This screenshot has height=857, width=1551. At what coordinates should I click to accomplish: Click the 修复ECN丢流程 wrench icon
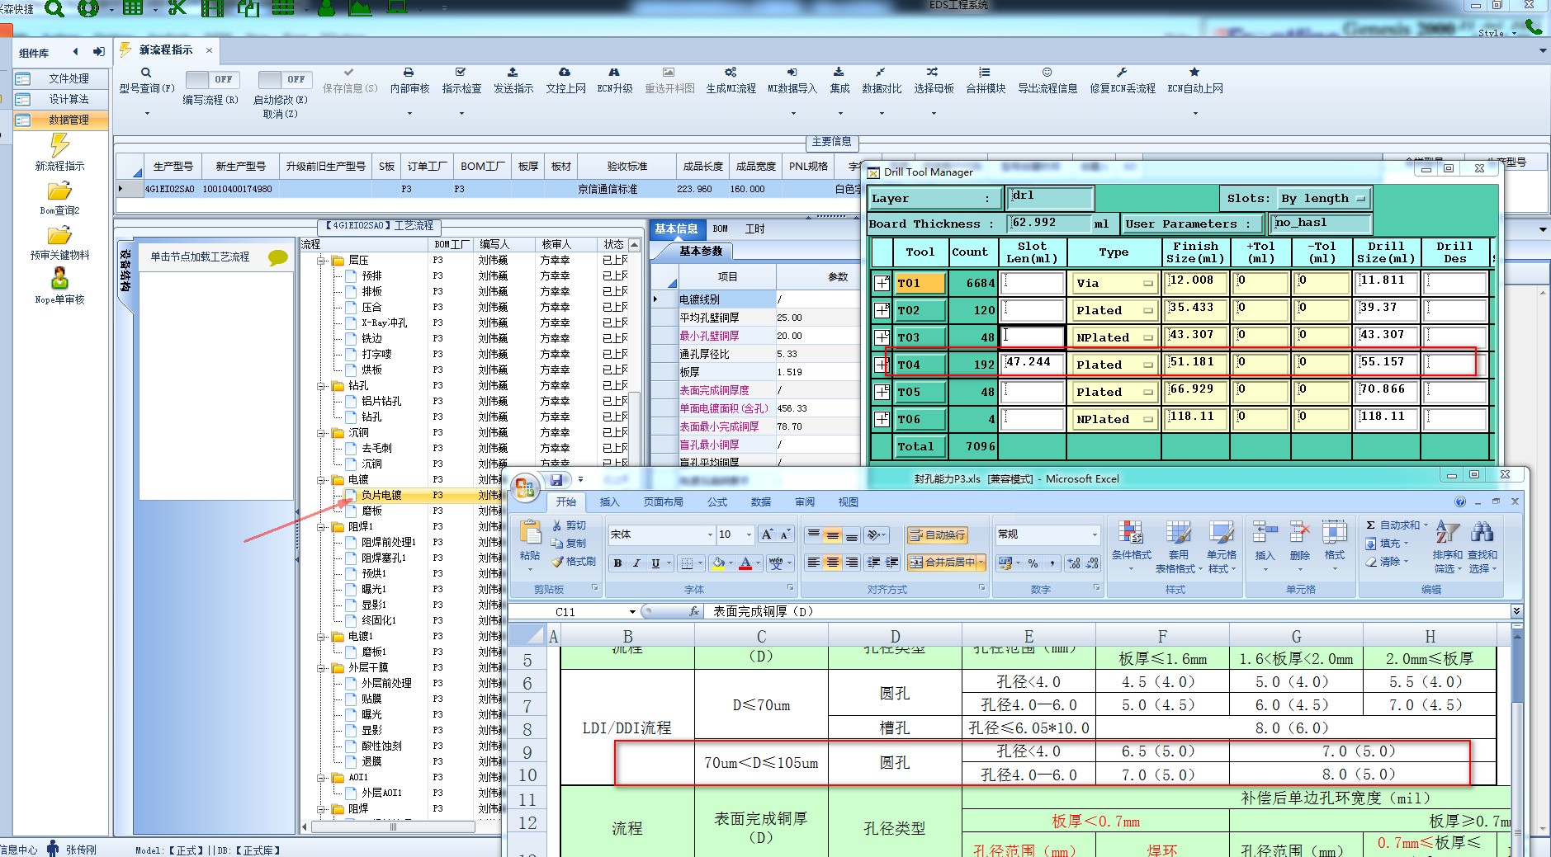tap(1122, 73)
